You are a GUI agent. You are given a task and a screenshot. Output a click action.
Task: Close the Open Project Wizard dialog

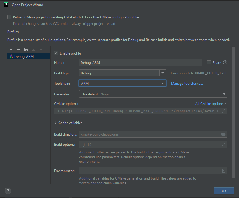point(234,5)
